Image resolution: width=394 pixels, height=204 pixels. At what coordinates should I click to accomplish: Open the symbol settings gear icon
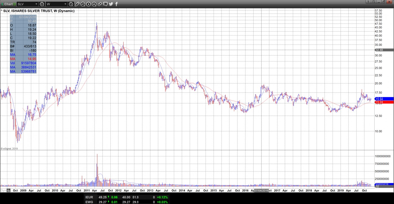pos(42,4)
